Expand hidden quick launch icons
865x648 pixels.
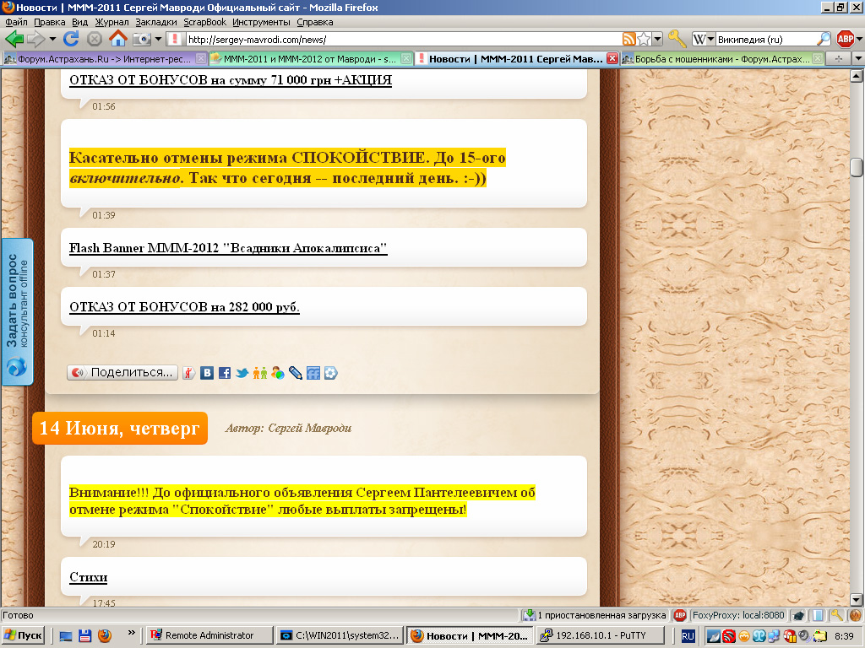pyautogui.click(x=131, y=633)
